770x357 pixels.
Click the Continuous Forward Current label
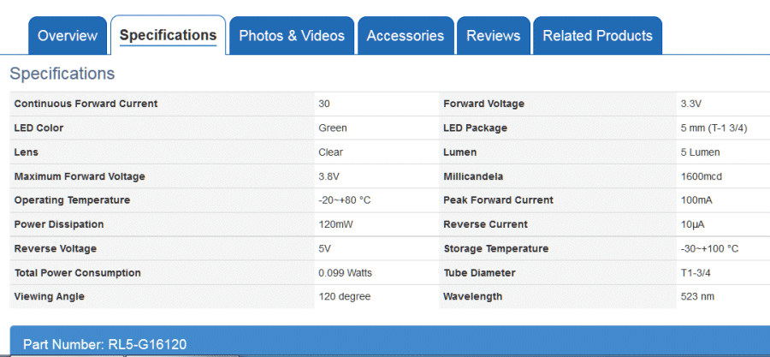pyautogui.click(x=86, y=104)
